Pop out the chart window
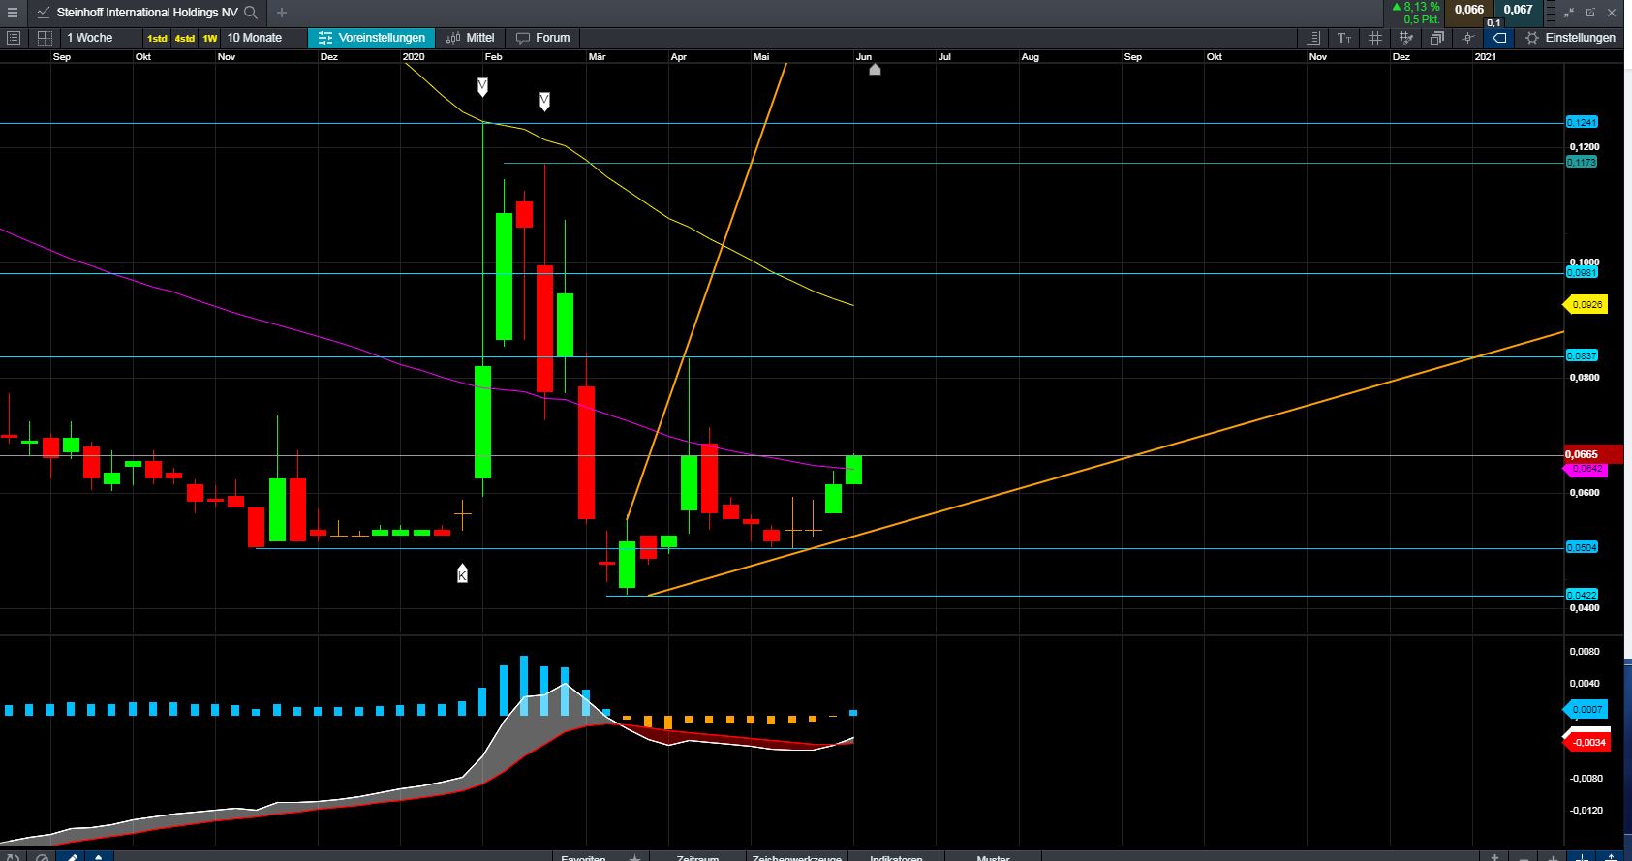 point(1590,13)
